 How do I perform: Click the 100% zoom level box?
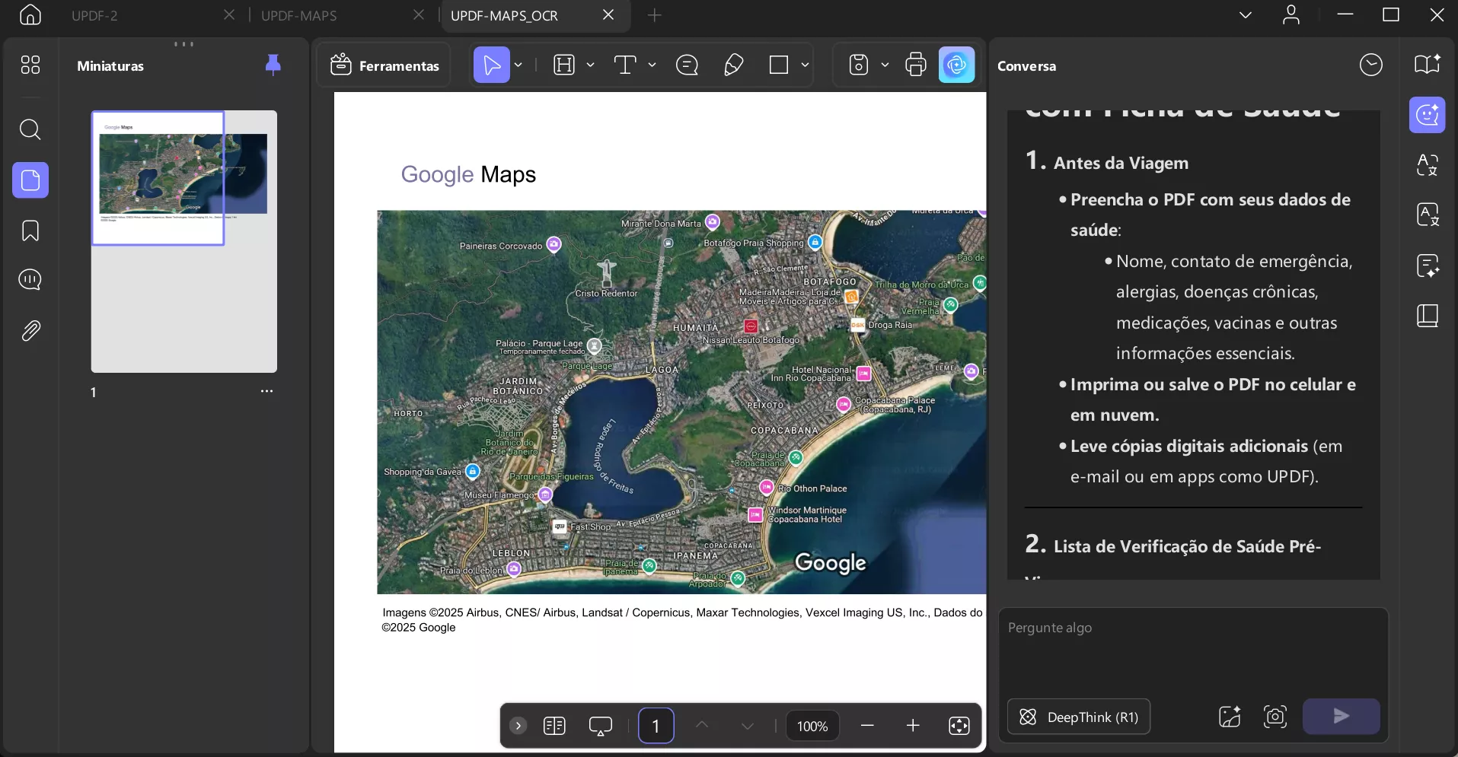click(812, 726)
